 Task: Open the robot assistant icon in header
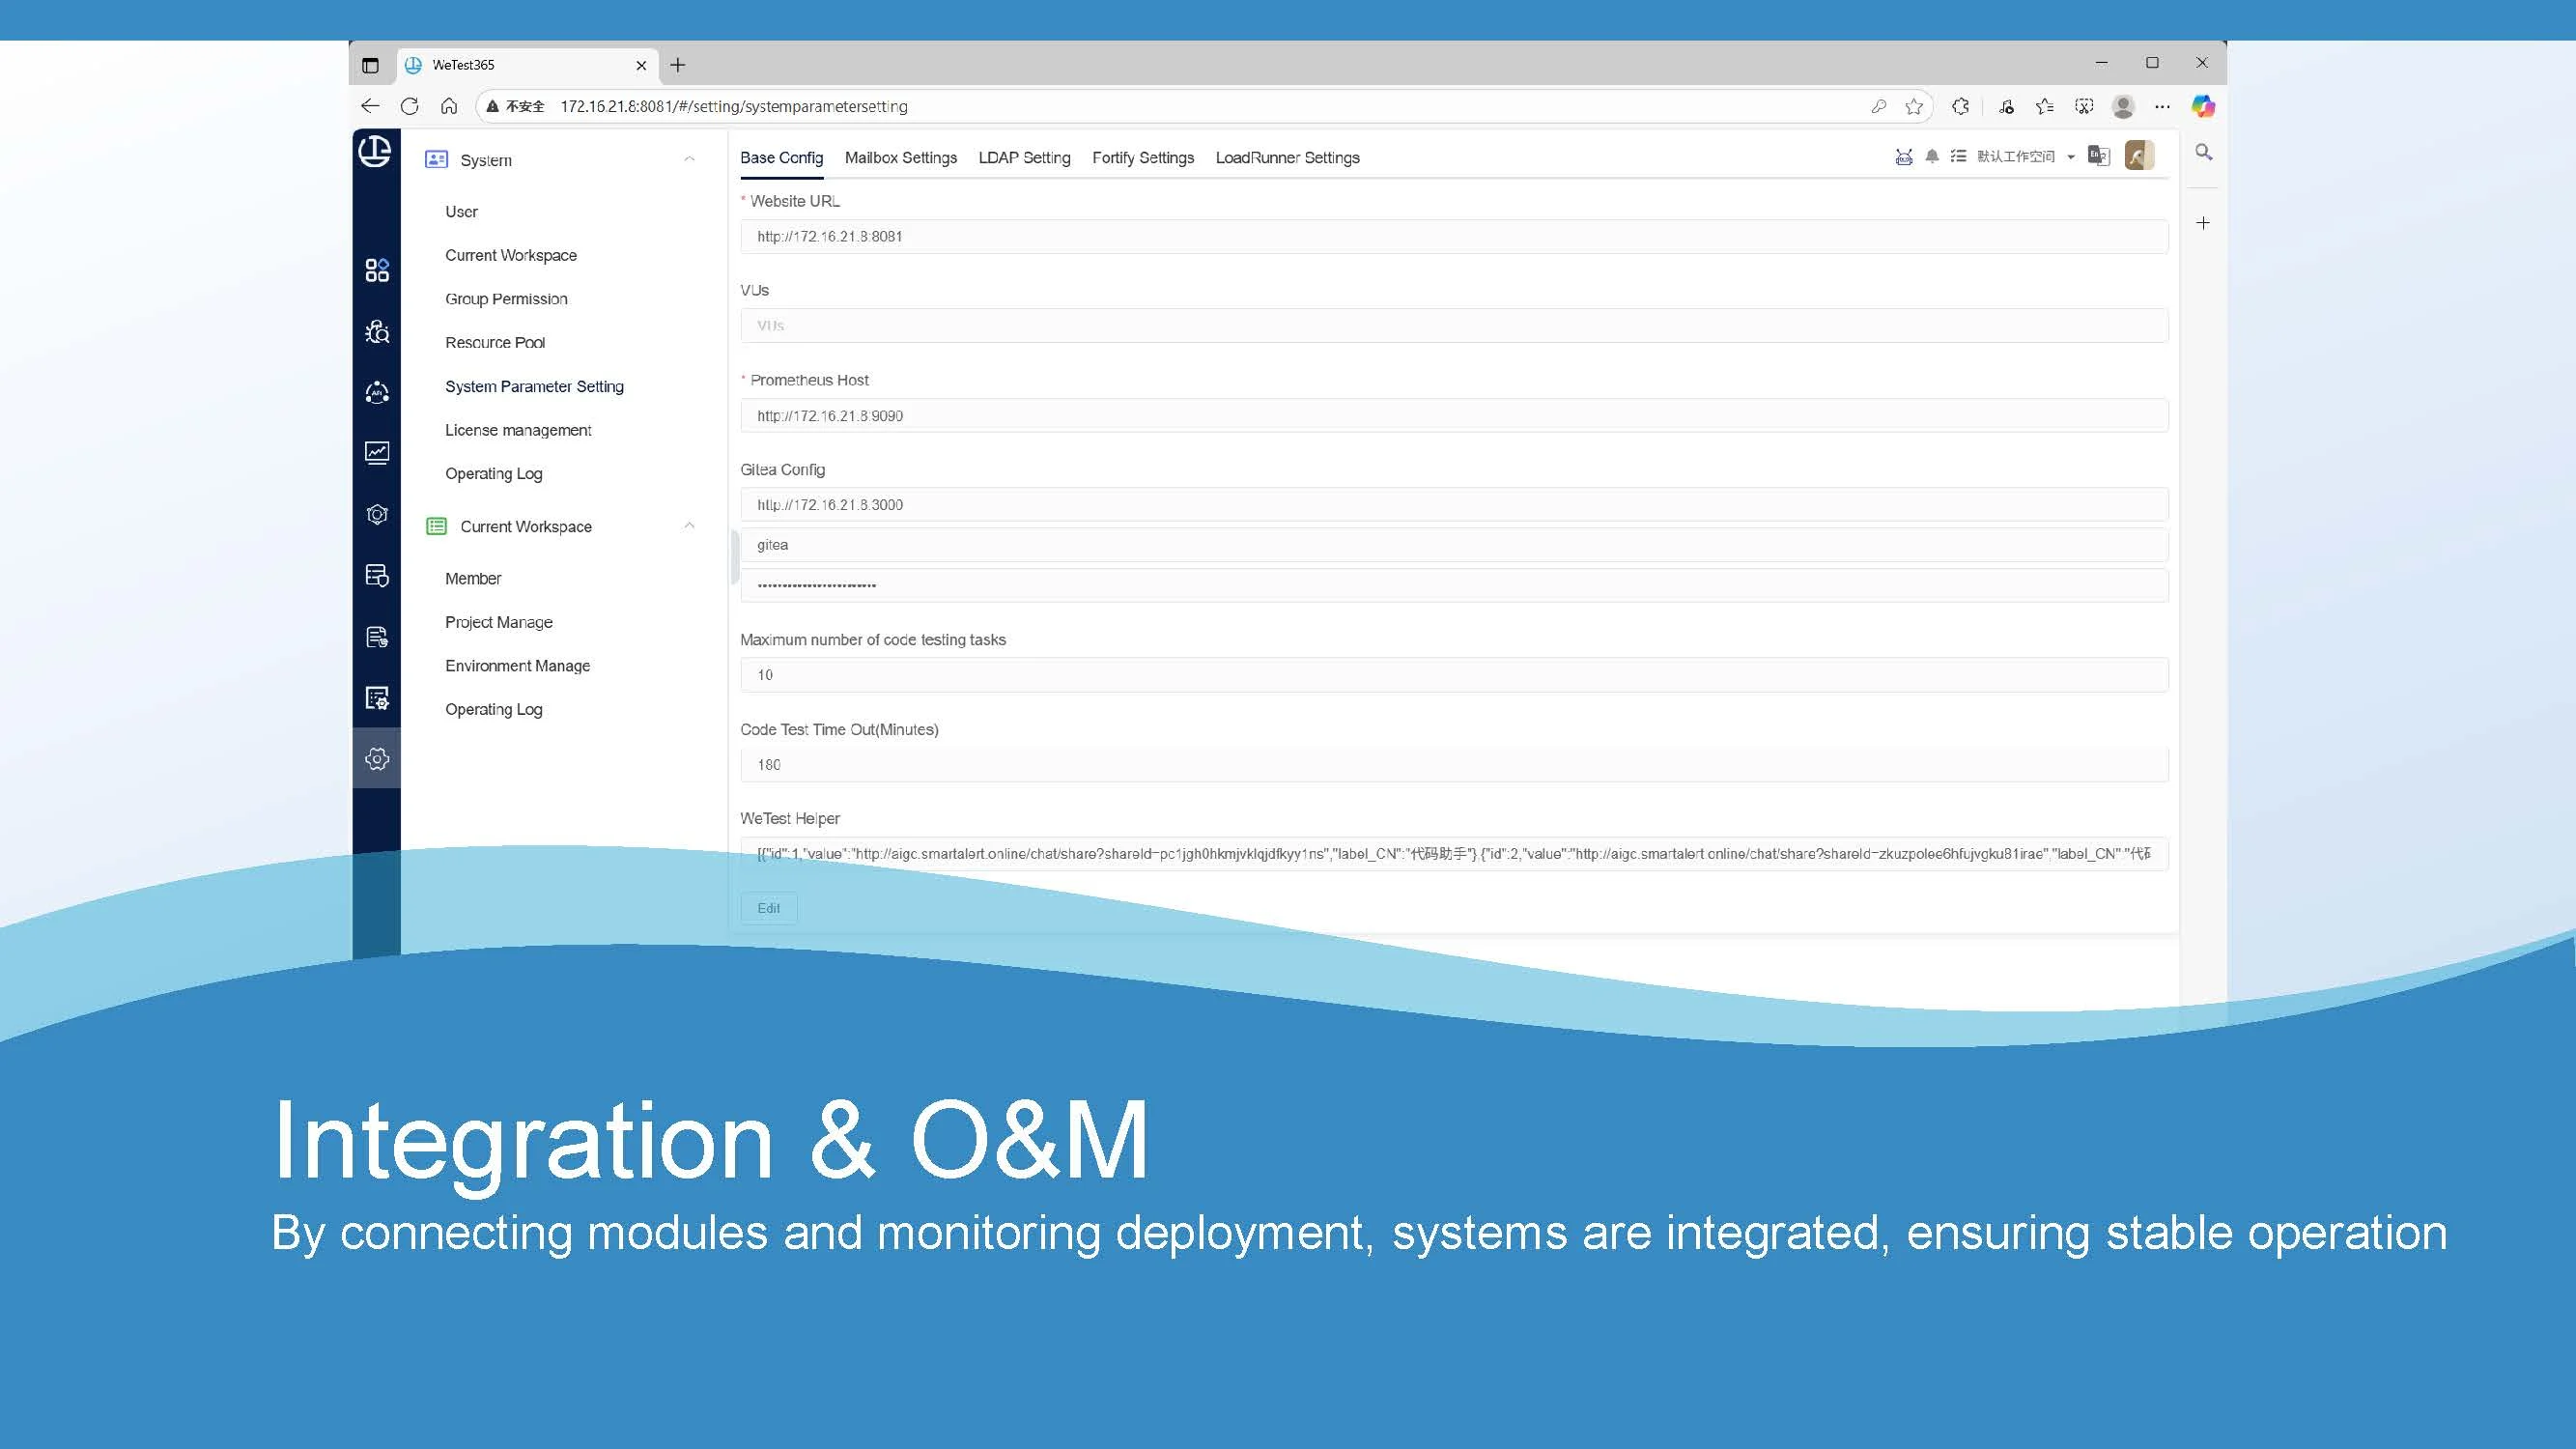pyautogui.click(x=1904, y=157)
